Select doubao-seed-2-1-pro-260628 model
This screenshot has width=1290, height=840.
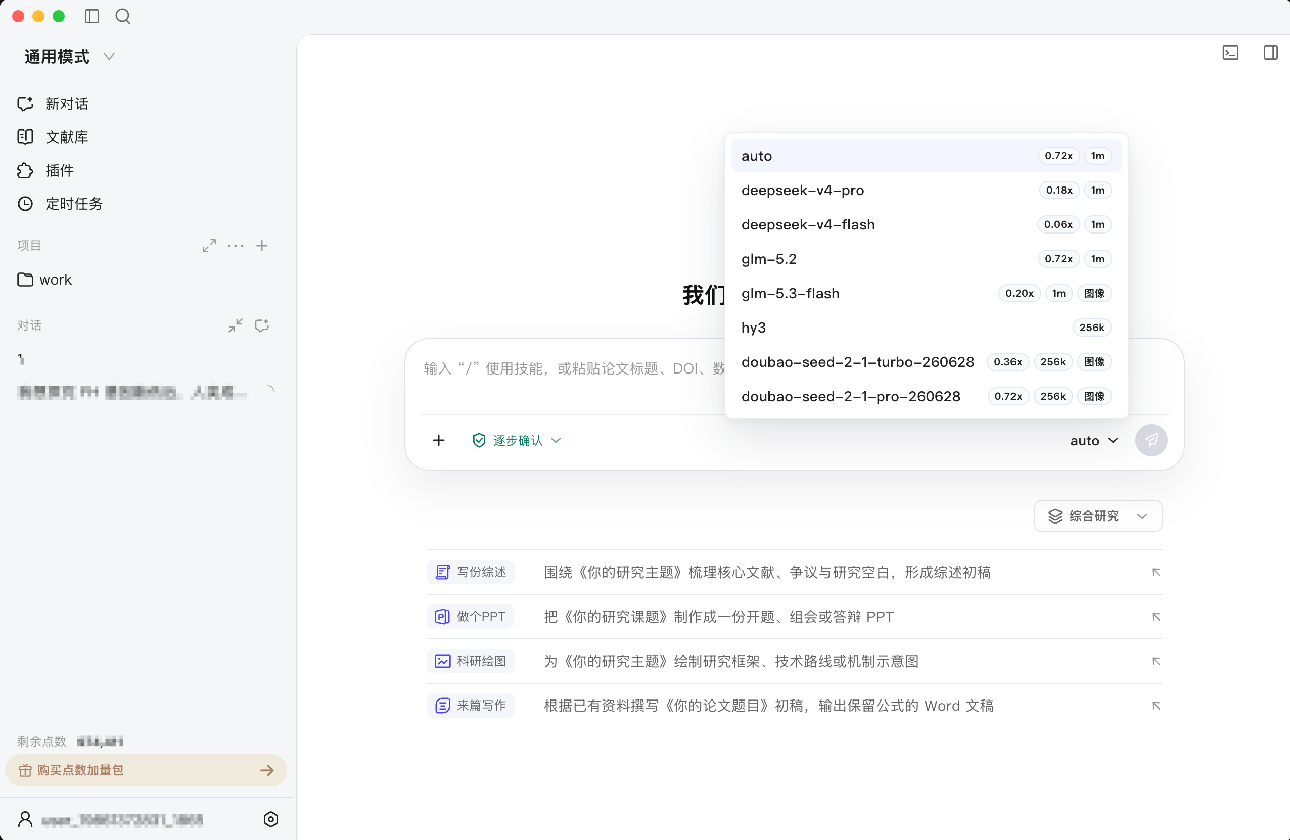click(927, 396)
